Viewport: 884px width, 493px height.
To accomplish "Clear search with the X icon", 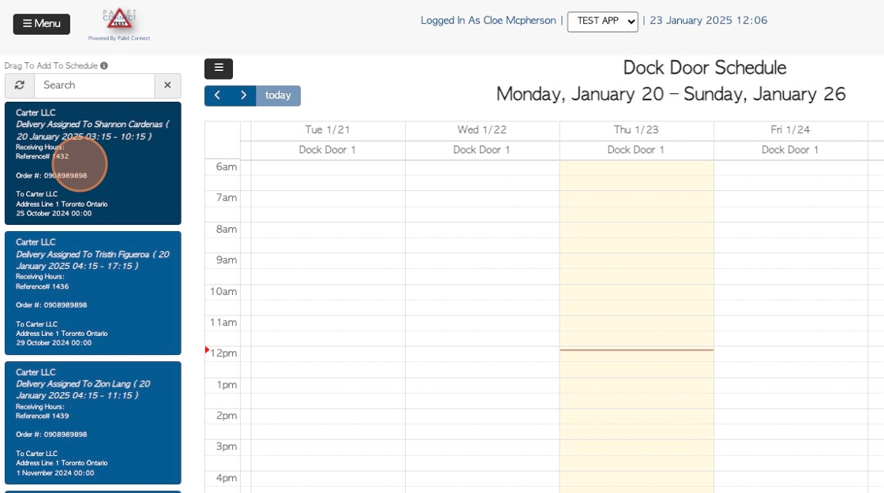I will [x=167, y=85].
